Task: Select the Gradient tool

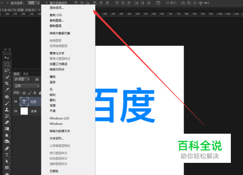Action: [x=7, y=129]
